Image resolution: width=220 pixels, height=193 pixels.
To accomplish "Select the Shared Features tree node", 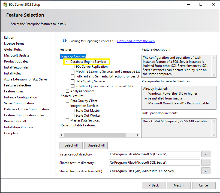I will 72,96.
